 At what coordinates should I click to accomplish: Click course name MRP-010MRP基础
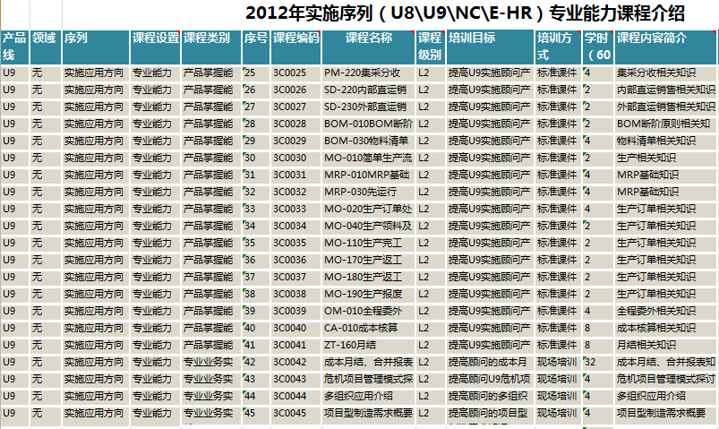tap(367, 175)
